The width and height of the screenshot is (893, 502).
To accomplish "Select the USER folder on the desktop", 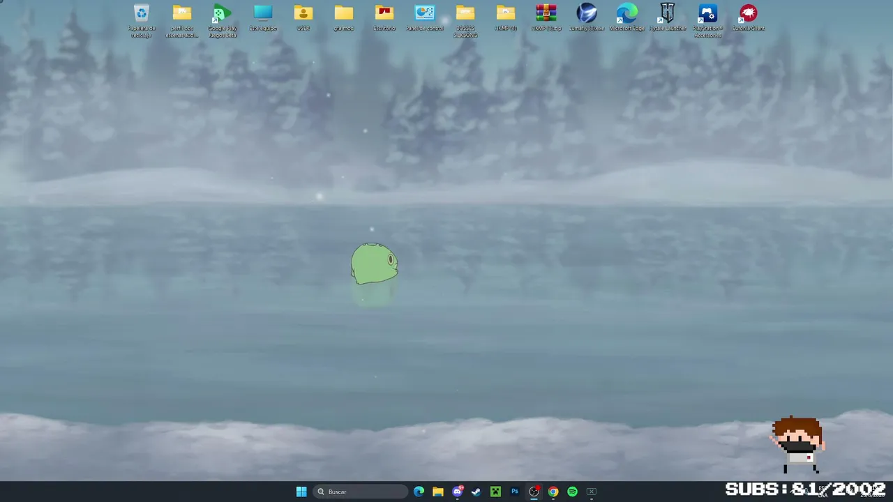I will point(303,17).
